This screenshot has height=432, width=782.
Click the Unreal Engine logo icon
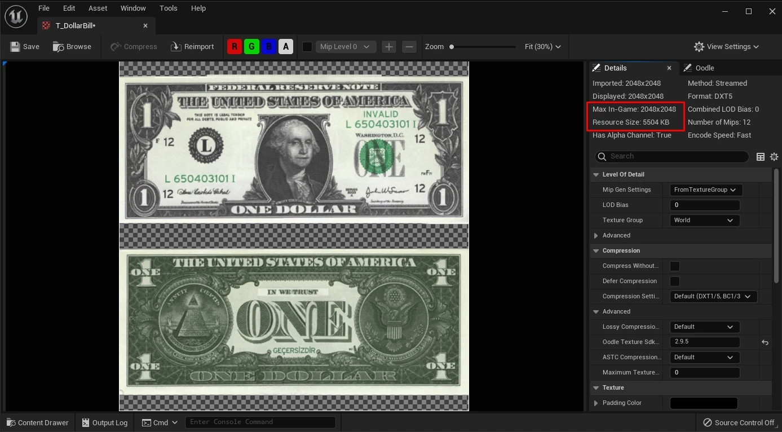16,16
